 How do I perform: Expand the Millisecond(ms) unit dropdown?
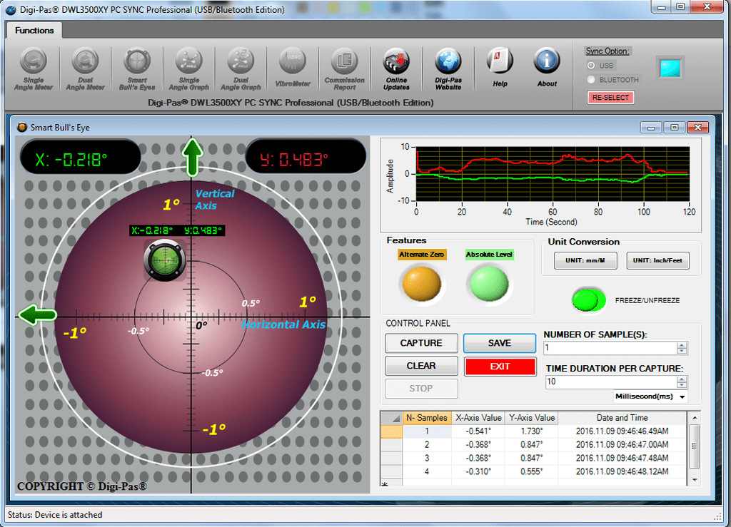pyautogui.click(x=682, y=396)
